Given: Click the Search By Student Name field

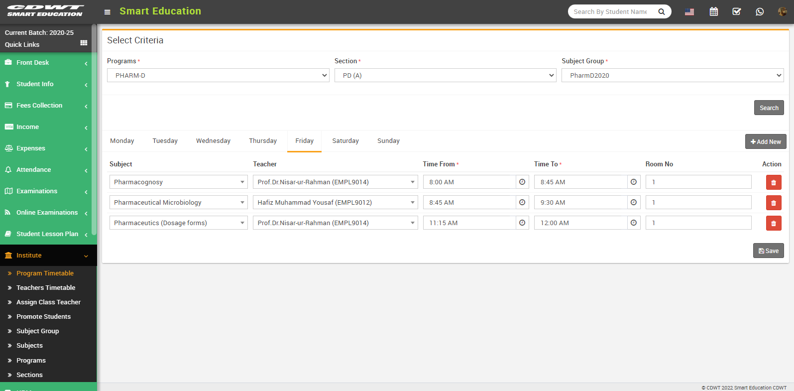Looking at the screenshot, I should click(610, 11).
